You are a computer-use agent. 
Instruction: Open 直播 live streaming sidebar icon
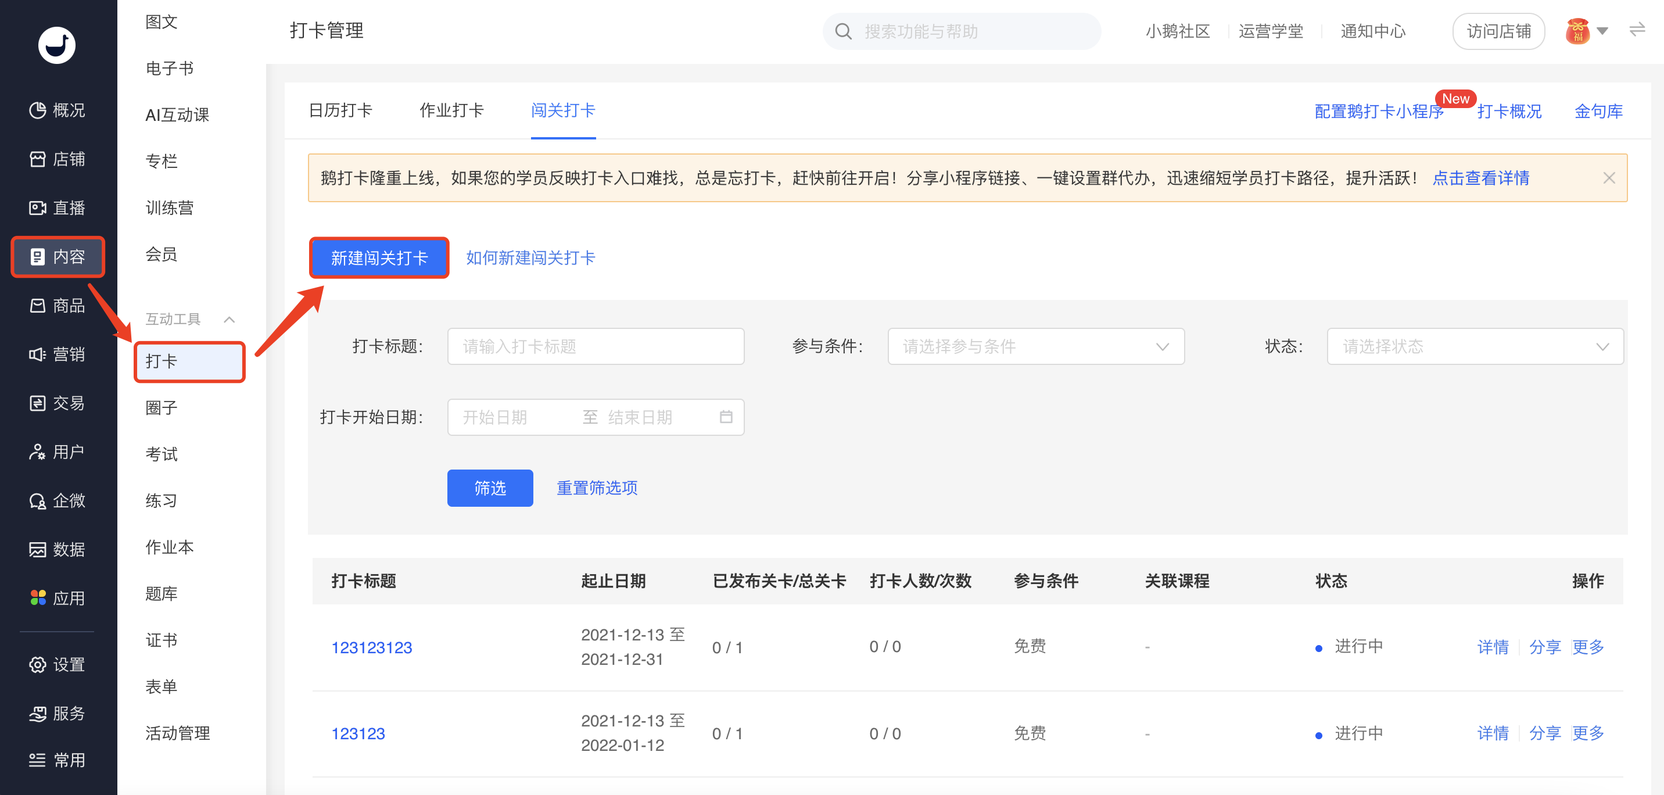(37, 208)
